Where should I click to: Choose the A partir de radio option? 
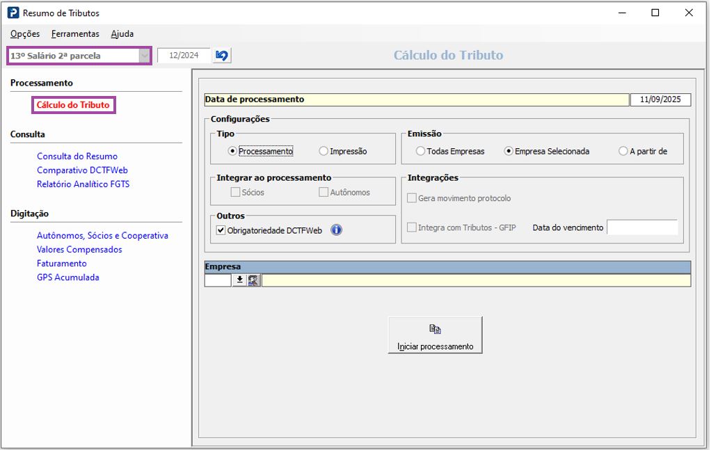point(623,151)
